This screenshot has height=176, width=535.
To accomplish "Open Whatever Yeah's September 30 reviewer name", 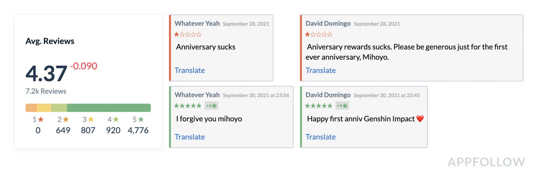I will coord(197,95).
